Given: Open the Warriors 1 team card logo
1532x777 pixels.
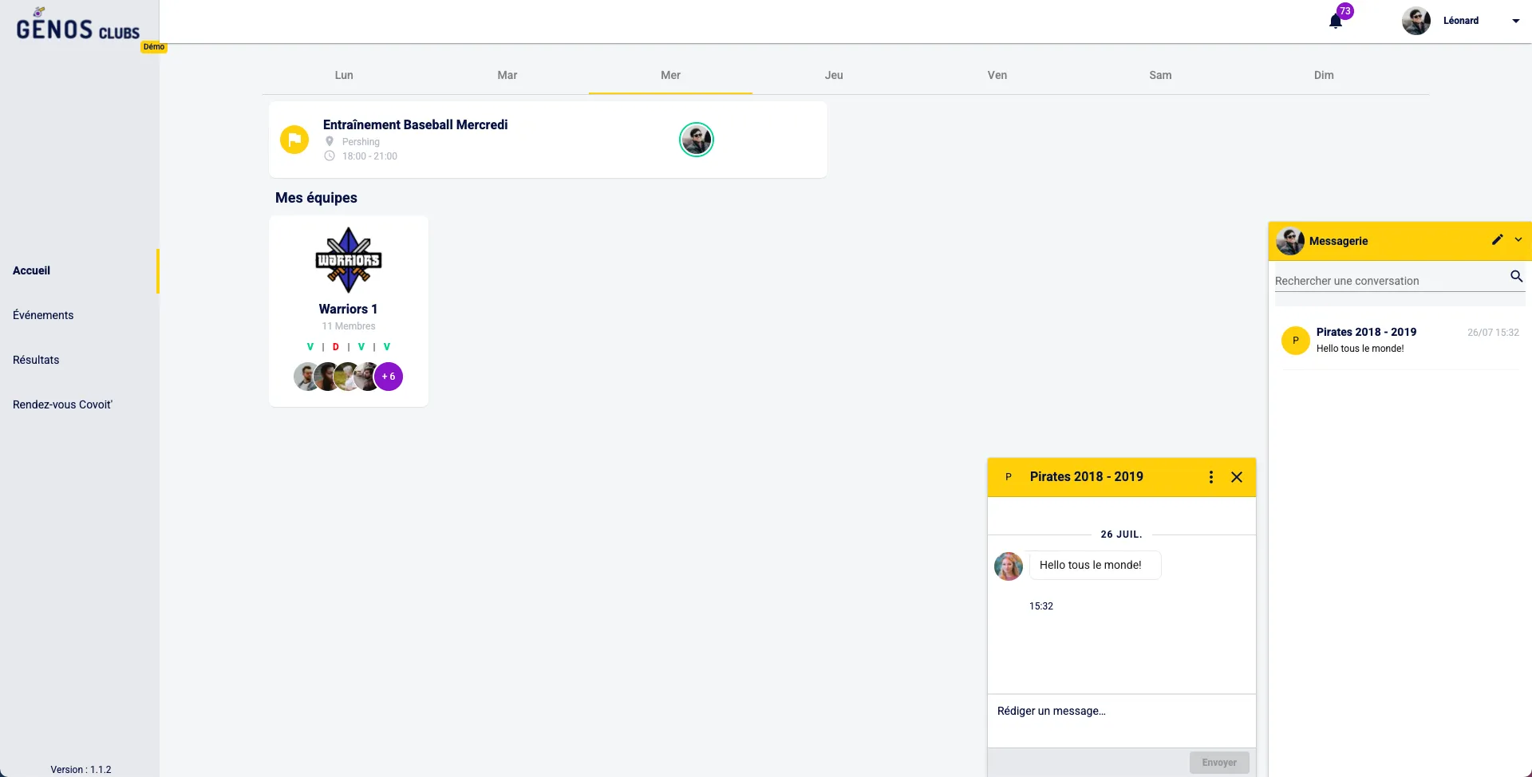Looking at the screenshot, I should click(x=349, y=260).
